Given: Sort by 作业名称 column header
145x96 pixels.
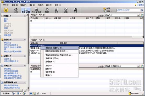Looking at the screenshot, I should [x=37, y=18].
